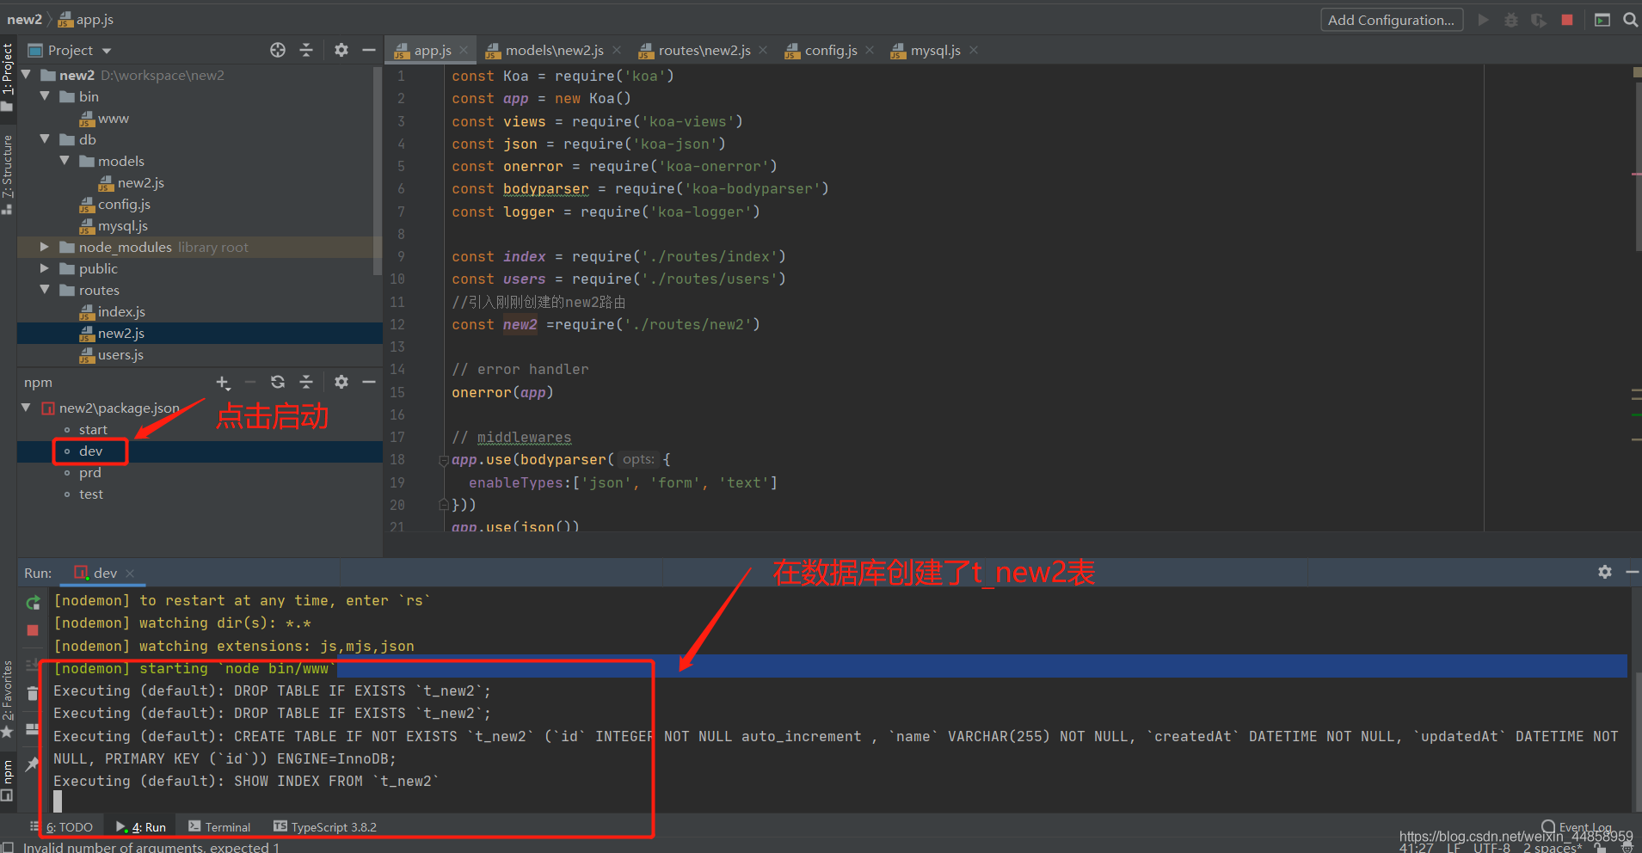Open Project panel settings gear
The height and width of the screenshot is (853, 1642).
[x=341, y=51]
